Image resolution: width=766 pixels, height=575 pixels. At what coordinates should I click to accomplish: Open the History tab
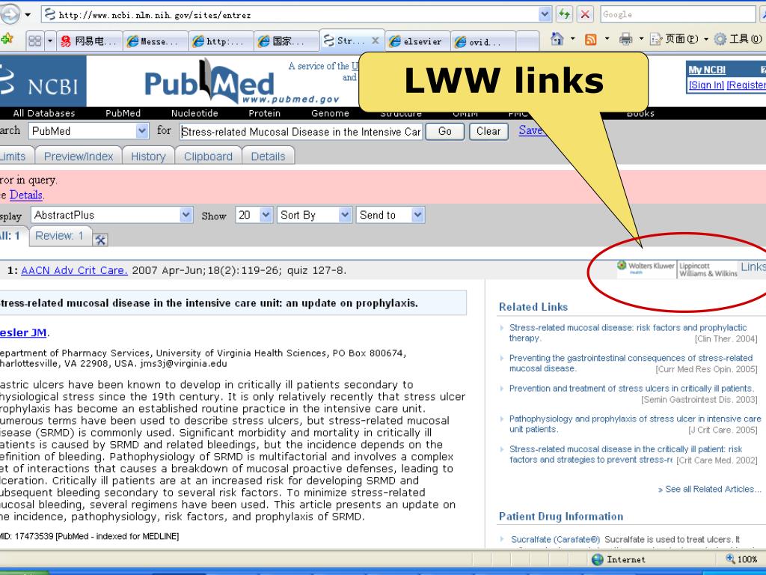click(148, 156)
